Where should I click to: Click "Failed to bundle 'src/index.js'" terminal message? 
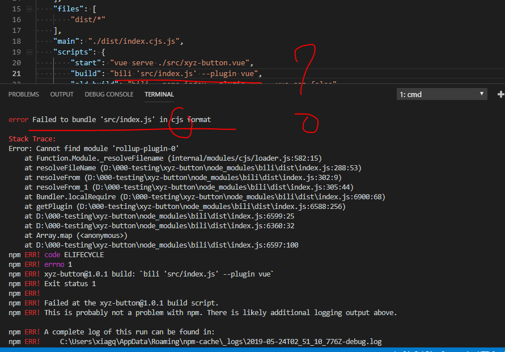point(92,120)
